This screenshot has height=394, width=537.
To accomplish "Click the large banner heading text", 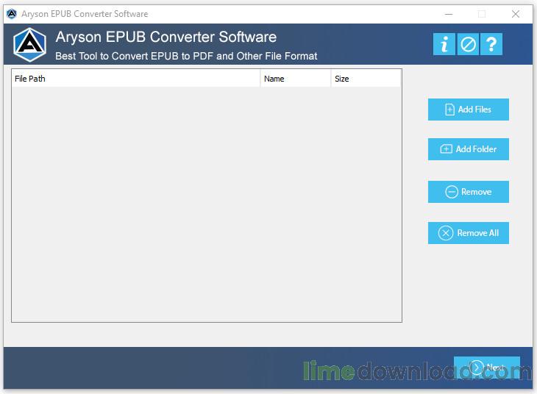I will tap(166, 37).
